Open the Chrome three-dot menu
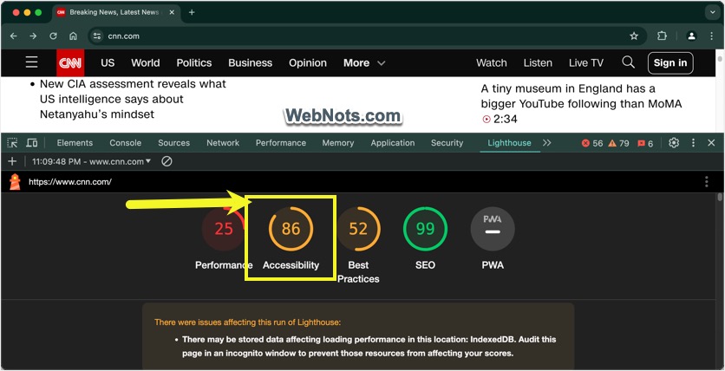This screenshot has height=371, width=725. click(712, 36)
